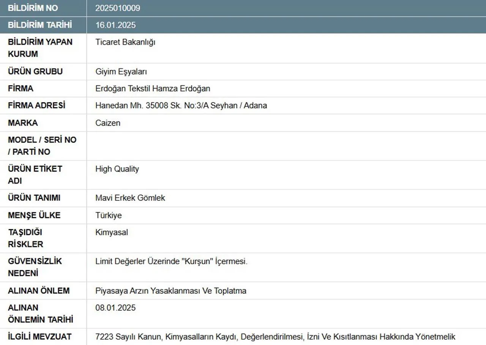Select the firm name Erdoğan Tekstil Hamza Erdoğan
This screenshot has height=345, width=486.
[x=153, y=88]
